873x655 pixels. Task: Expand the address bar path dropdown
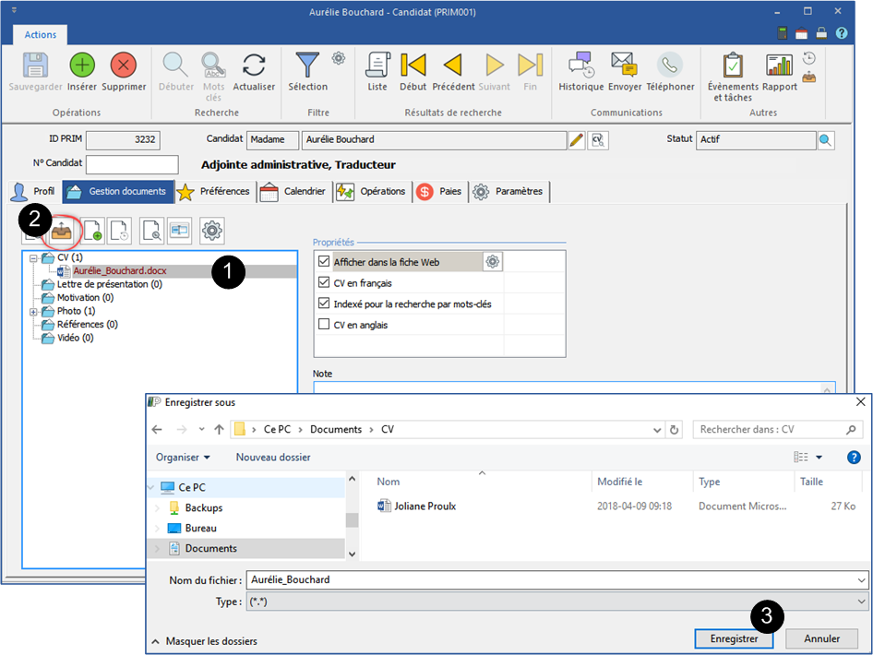(657, 430)
